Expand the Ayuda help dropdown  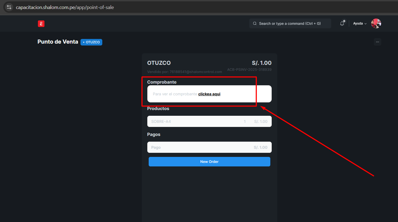point(360,24)
